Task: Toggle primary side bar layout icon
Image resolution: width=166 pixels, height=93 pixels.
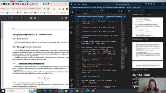Action: click(x=146, y=4)
